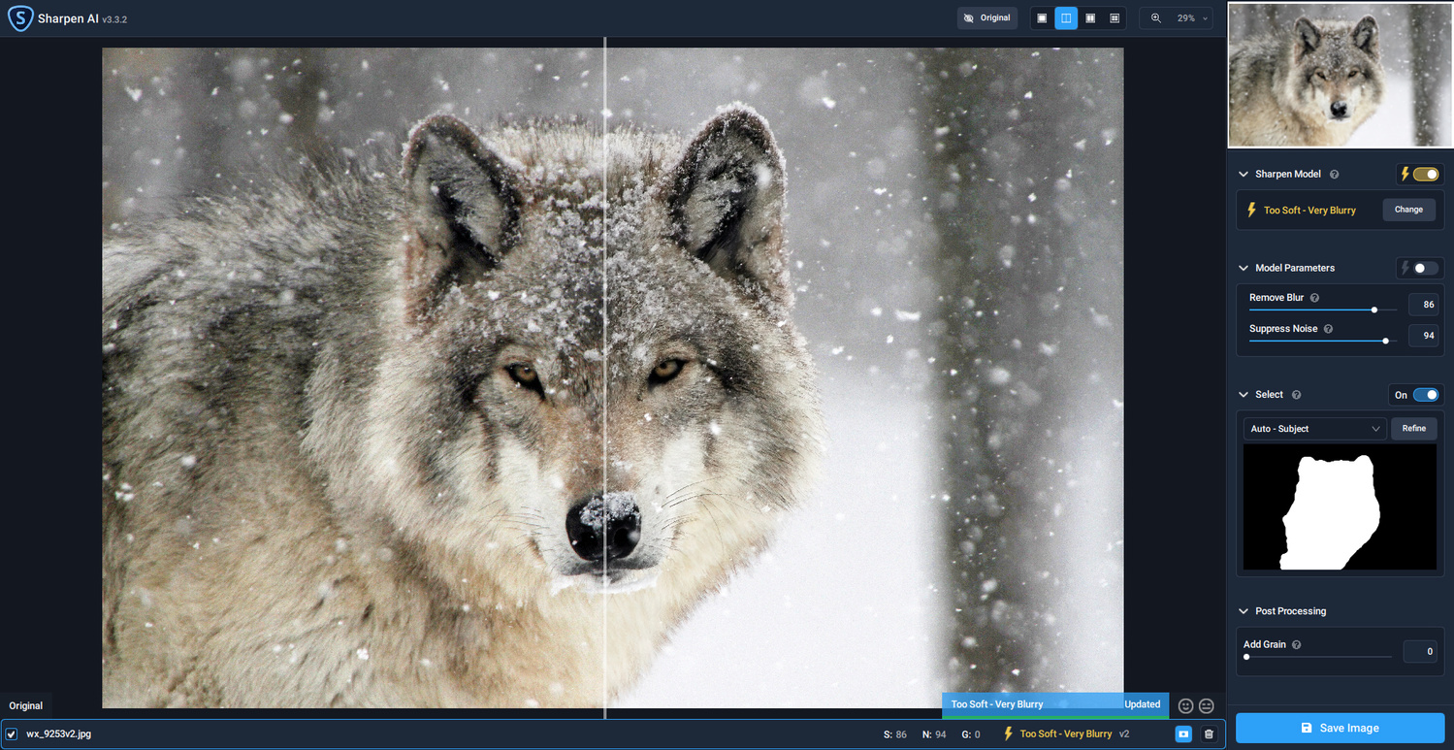The image size is (1454, 750).
Task: Click the Remove Blur slider
Action: click(x=1323, y=310)
